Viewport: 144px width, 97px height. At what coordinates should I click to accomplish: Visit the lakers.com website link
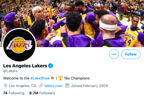[53, 86]
